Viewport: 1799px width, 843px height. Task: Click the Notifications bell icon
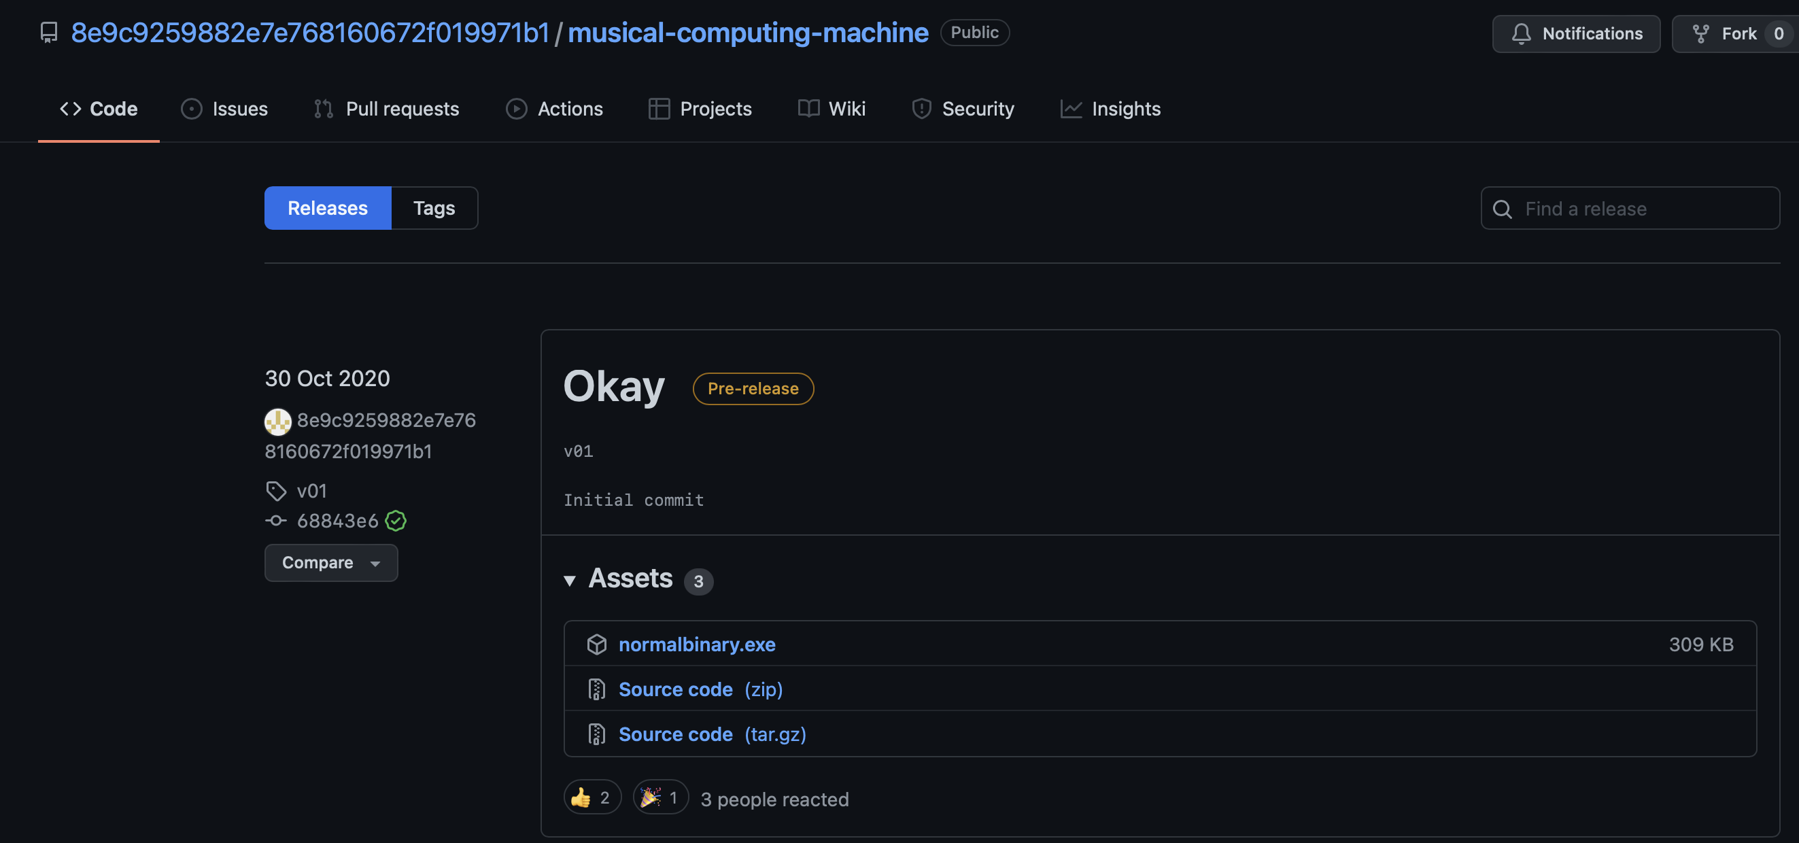[x=1521, y=33]
